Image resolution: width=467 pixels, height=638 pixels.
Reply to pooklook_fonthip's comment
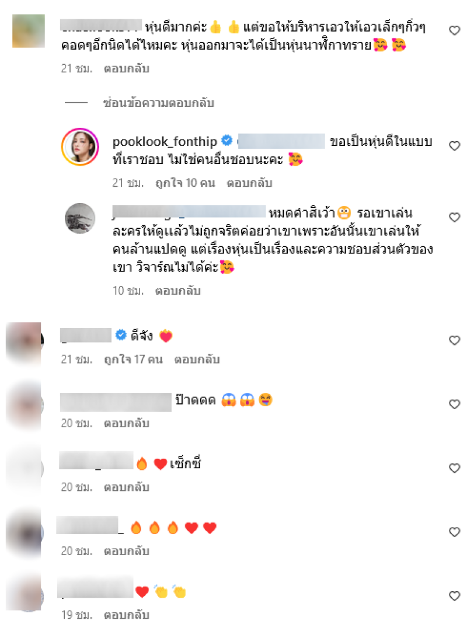(x=249, y=183)
